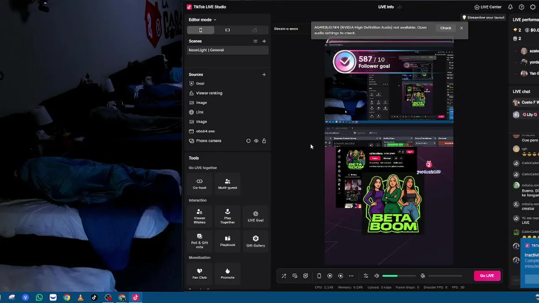Click the Follower goal widget in preview
The height and width of the screenshot is (303, 539).
point(389,62)
